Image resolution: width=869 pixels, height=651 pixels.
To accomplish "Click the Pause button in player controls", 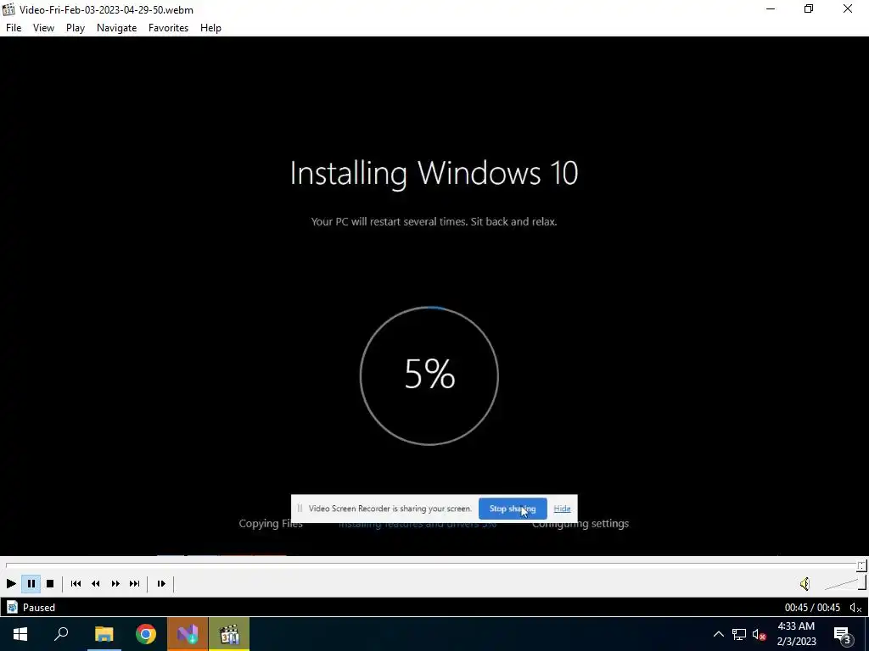I will pyautogui.click(x=31, y=583).
